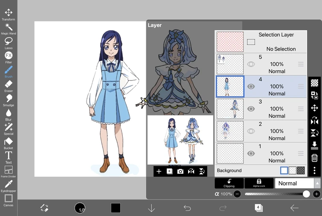Viewport: 322px width, 216px height.
Task: Import photo layer with camera icon
Action: [180, 171]
